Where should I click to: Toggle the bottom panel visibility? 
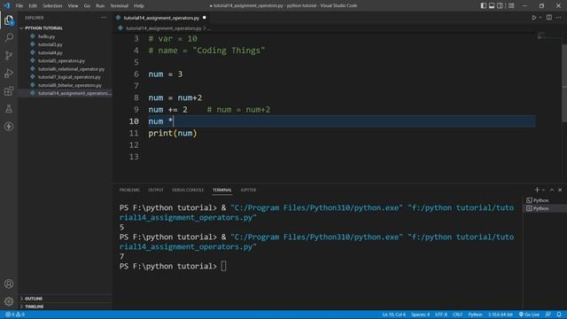[x=492, y=5]
